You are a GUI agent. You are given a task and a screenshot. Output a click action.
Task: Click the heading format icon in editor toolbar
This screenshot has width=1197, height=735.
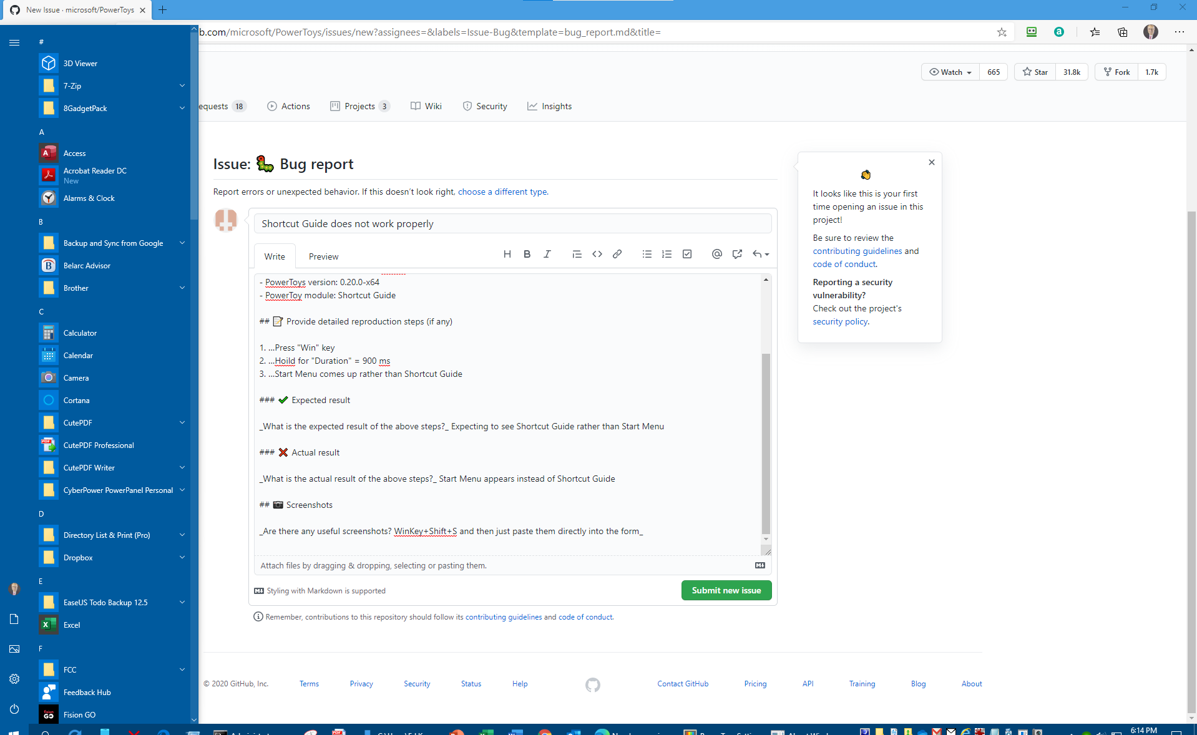[x=507, y=254]
